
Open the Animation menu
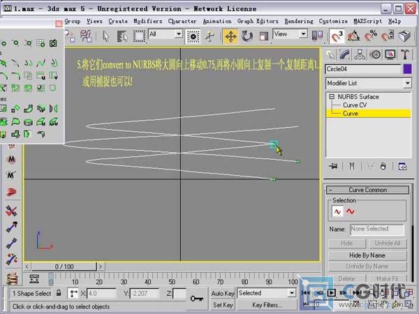217,21
